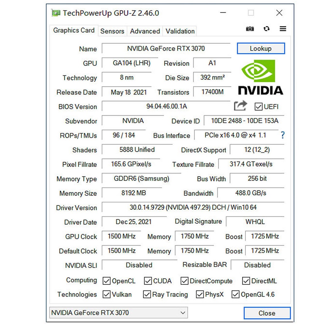Click the screenshot camera icon
Screen dimensions: 326x326
pos(250,29)
